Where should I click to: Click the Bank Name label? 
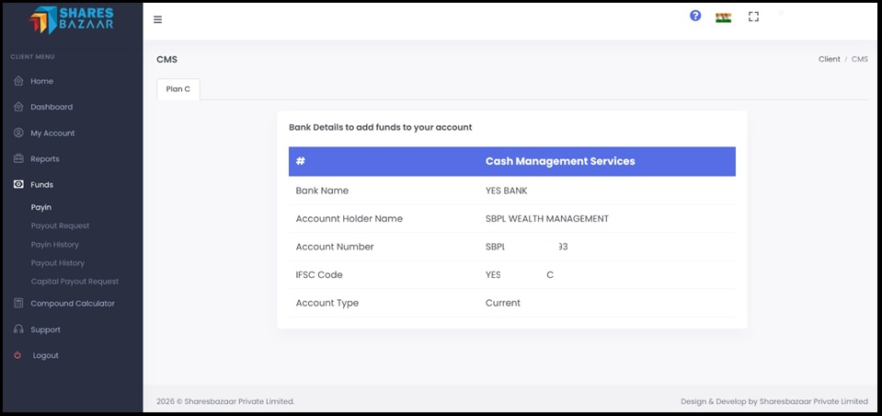click(322, 191)
